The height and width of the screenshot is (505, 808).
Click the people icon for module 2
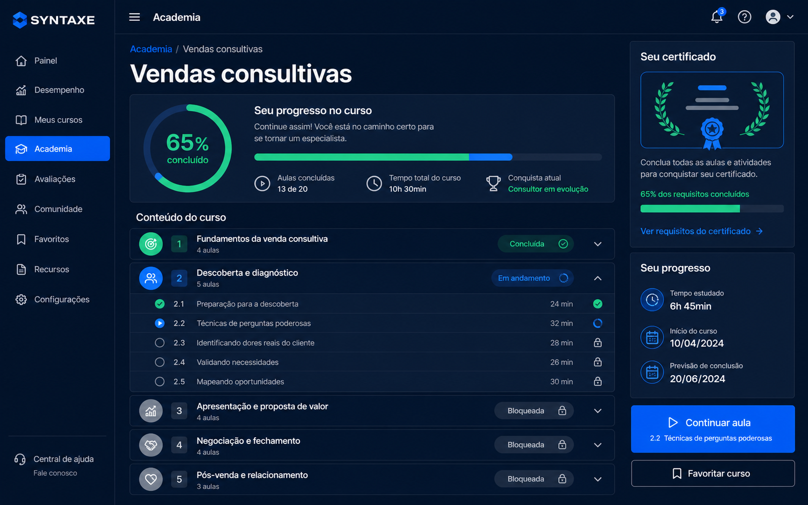151,278
